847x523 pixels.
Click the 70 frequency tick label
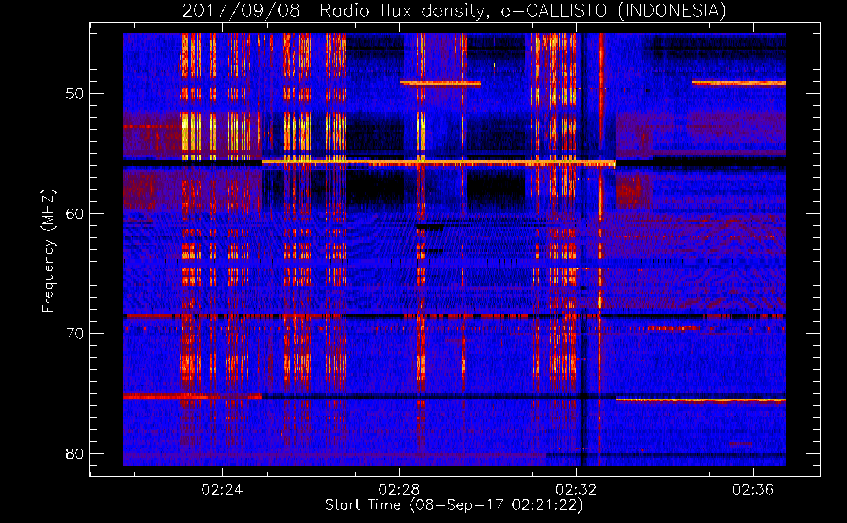75,334
